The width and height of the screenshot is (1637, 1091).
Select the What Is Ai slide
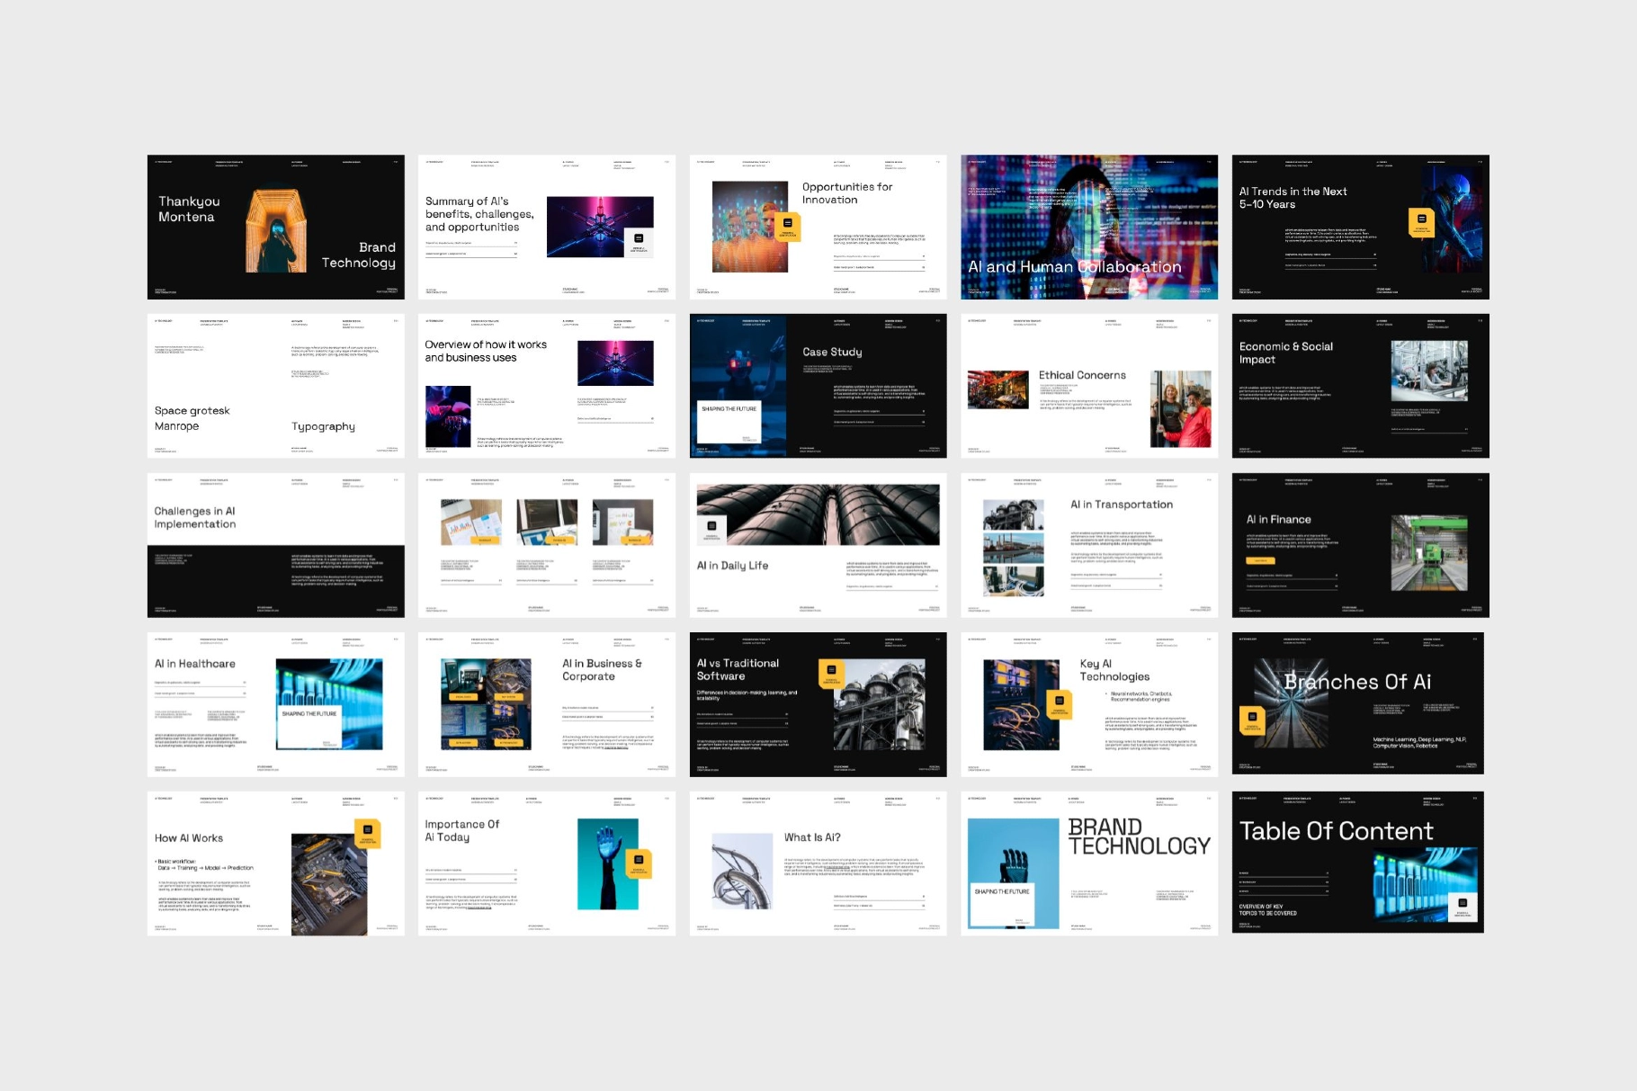click(x=817, y=861)
